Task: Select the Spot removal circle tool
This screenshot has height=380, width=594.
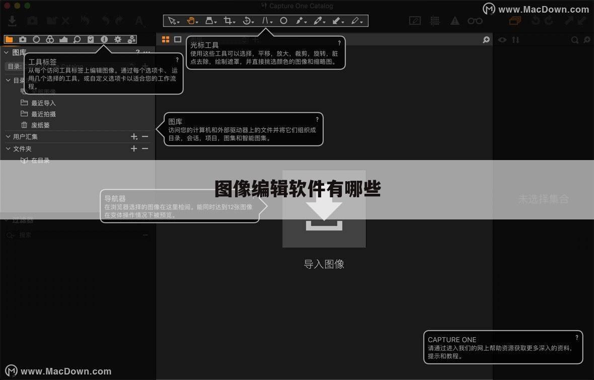Action: click(x=283, y=21)
